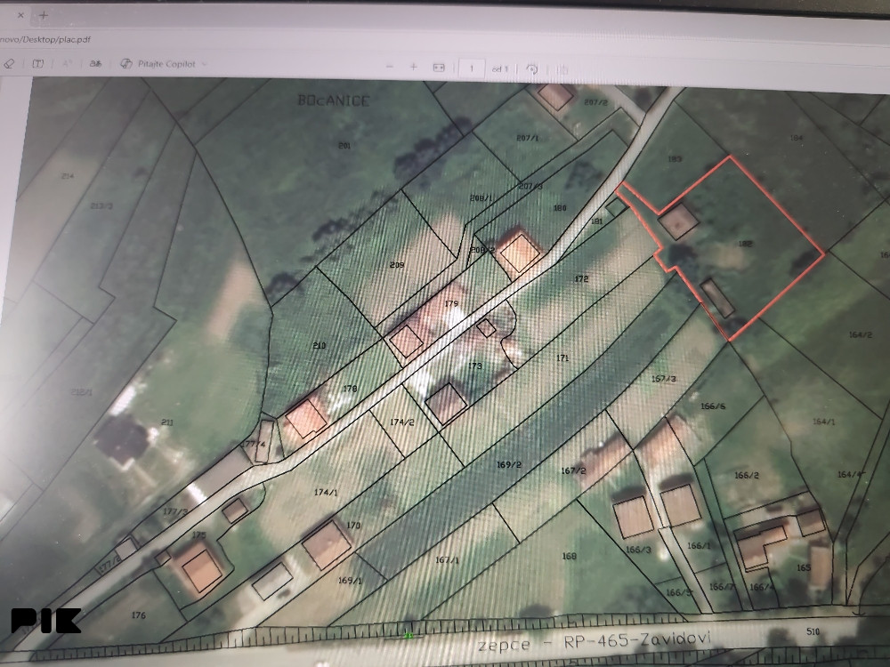Click parcel label 183 on the map
This screenshot has width=890, height=667.
tap(675, 159)
